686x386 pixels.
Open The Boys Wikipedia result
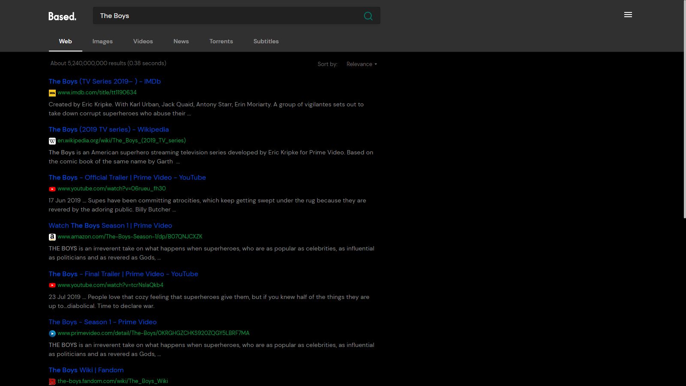point(108,130)
